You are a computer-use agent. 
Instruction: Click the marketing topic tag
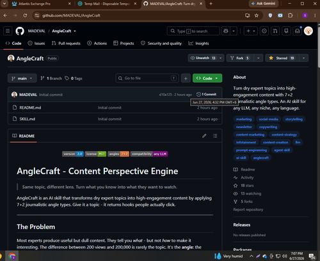(x=244, y=119)
